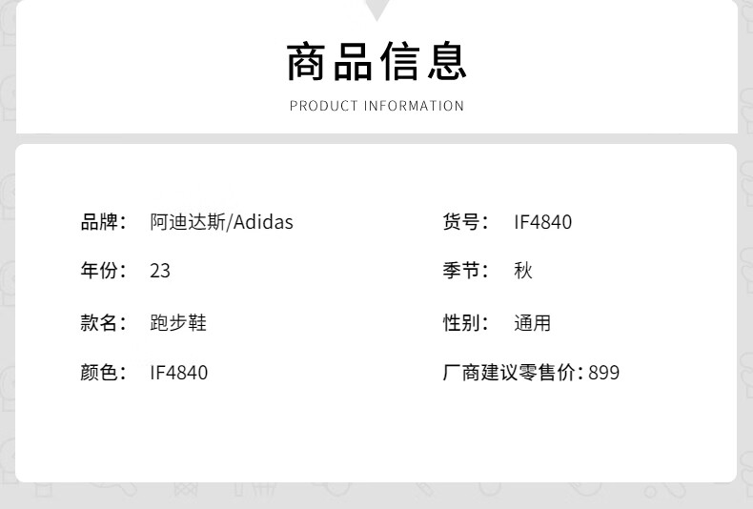Click the retail price 899
The width and height of the screenshot is (753, 509).
click(x=603, y=373)
